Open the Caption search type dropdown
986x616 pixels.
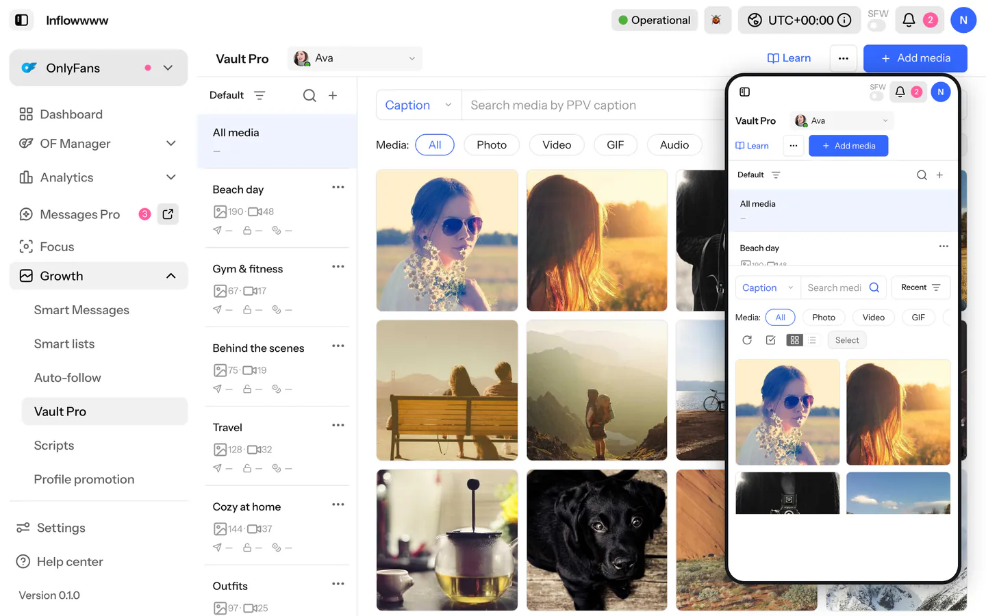tap(419, 105)
